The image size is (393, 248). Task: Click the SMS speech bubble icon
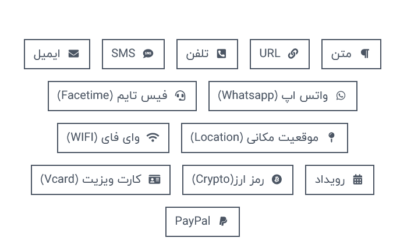point(148,54)
